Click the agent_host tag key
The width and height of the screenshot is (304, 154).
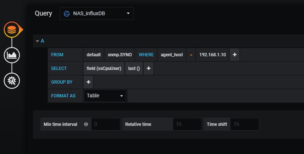172,55
